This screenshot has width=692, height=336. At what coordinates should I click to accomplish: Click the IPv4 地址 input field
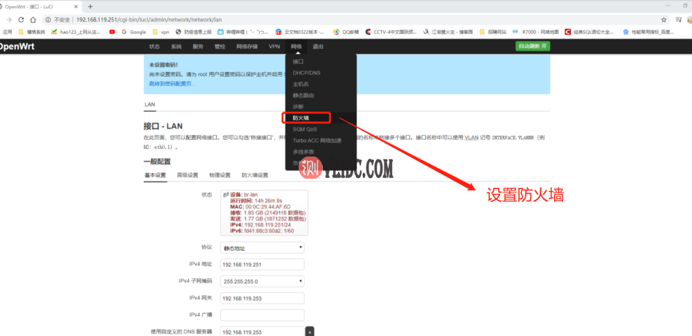[x=262, y=265]
